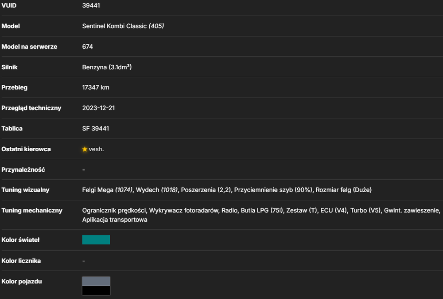Click the Wydech (1018) tuning entry
Image resolution: width=443 pixels, height=299 pixels.
[157, 190]
